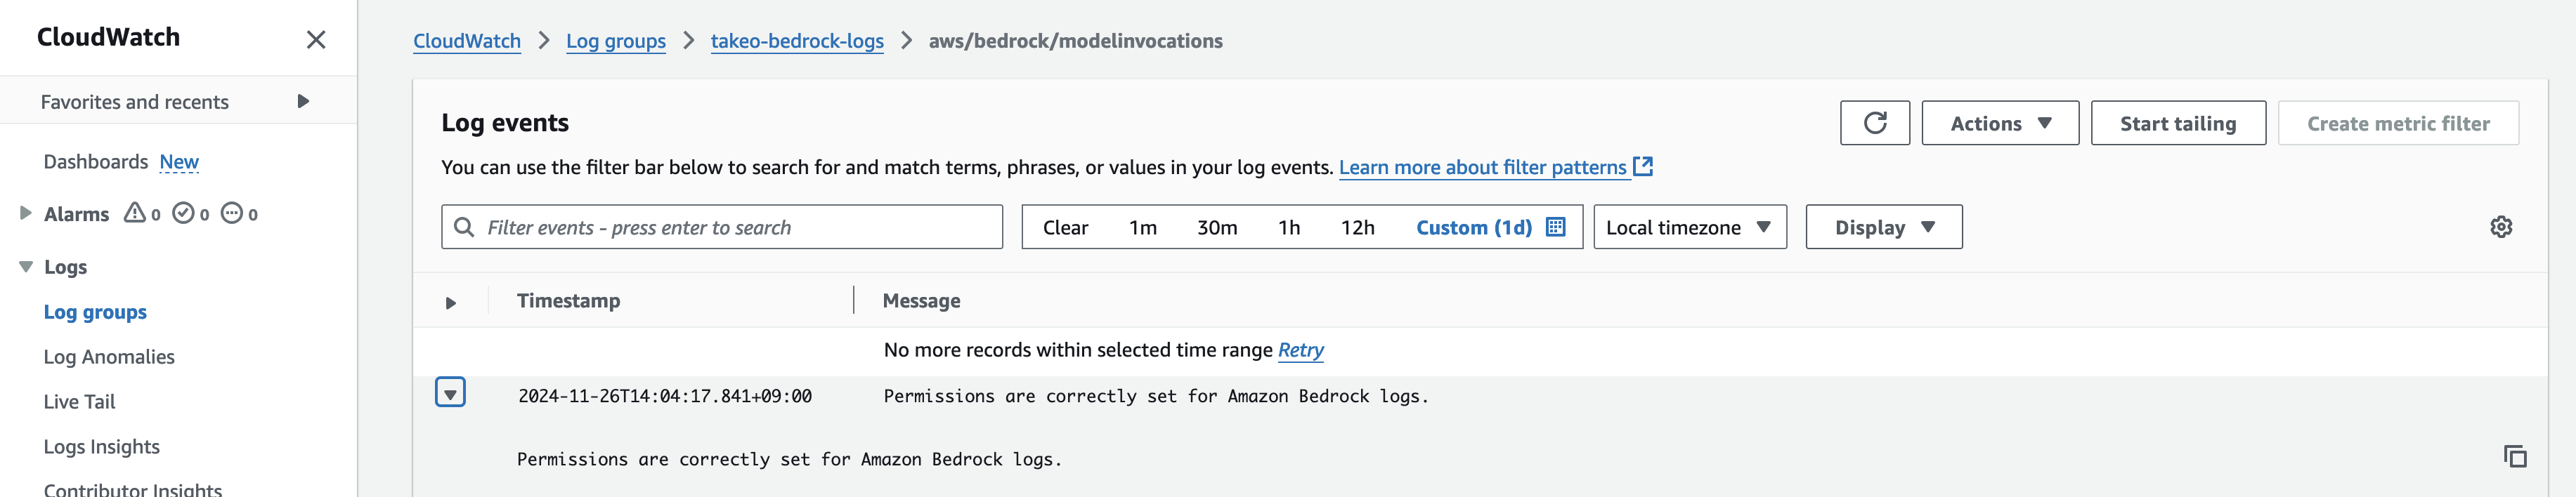
Task: Click the insufficient data alarm icon
Action: pos(231,213)
